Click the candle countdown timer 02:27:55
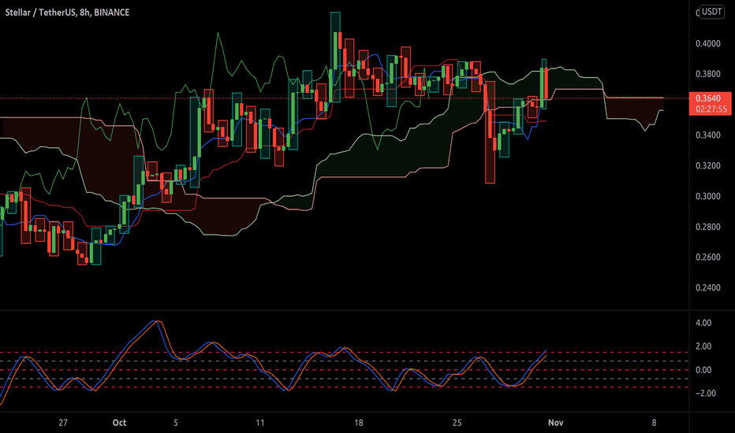The image size is (735, 433). coord(711,109)
